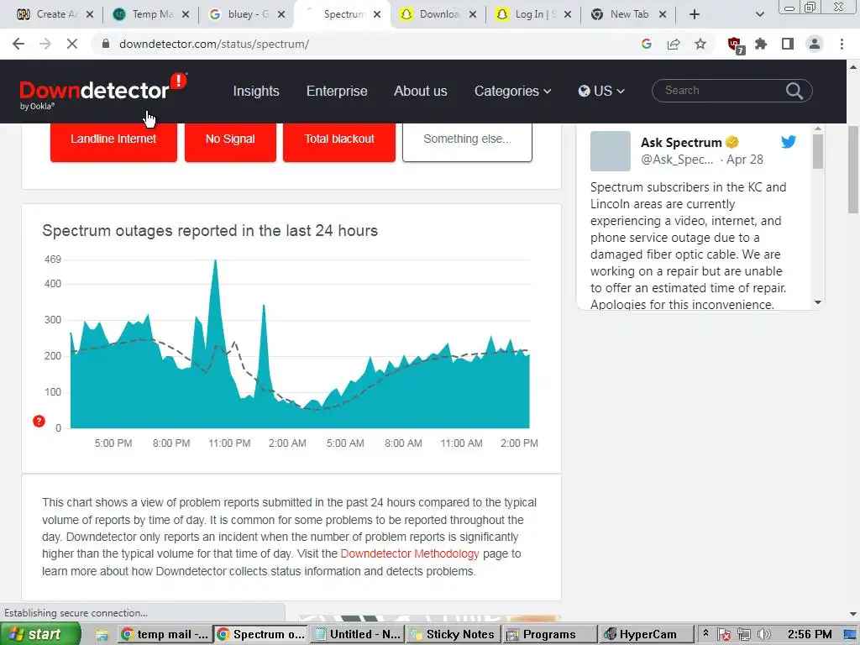This screenshot has width=860, height=645.
Task: Click Insights in the nav bar
Action: (x=256, y=91)
